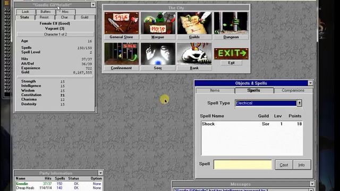Open the Objects & Spells window menu arrow
This screenshot has height=191, width=340.
[310, 83]
